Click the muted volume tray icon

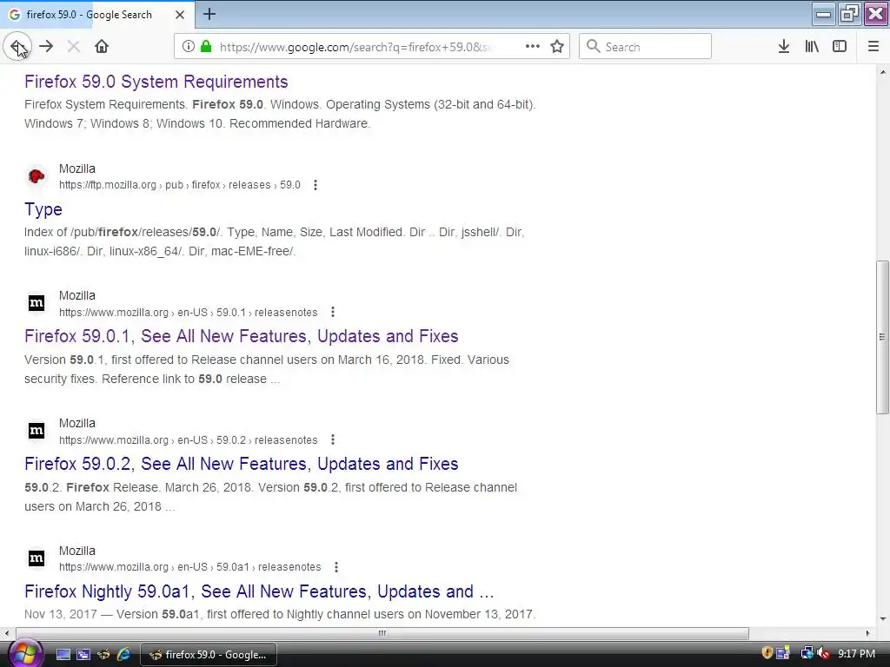point(823,653)
